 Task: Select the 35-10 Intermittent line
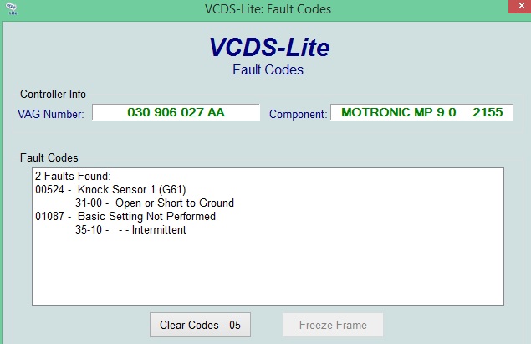tap(130, 229)
